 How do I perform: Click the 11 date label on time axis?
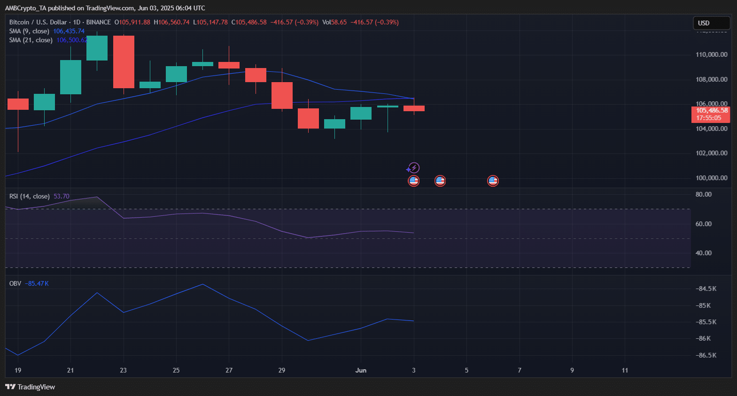pos(625,370)
